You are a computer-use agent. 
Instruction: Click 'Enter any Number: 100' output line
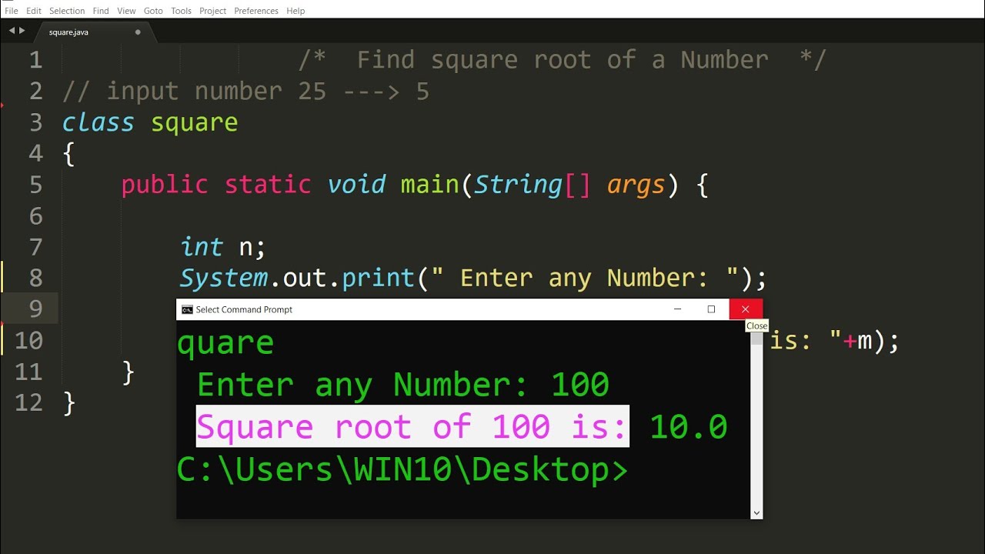click(x=403, y=384)
